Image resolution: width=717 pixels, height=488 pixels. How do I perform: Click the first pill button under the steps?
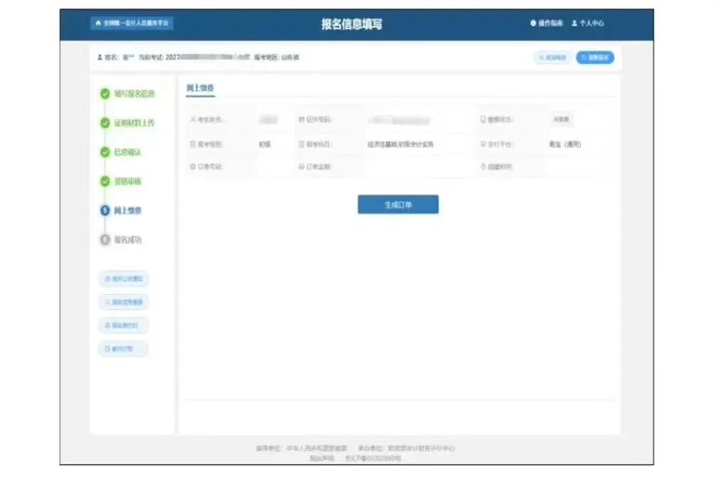(x=123, y=279)
